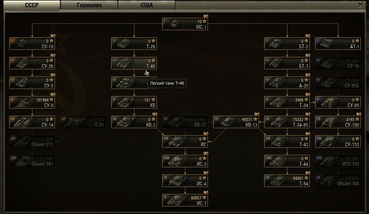Open the СССР tech tree tab

point(32,5)
